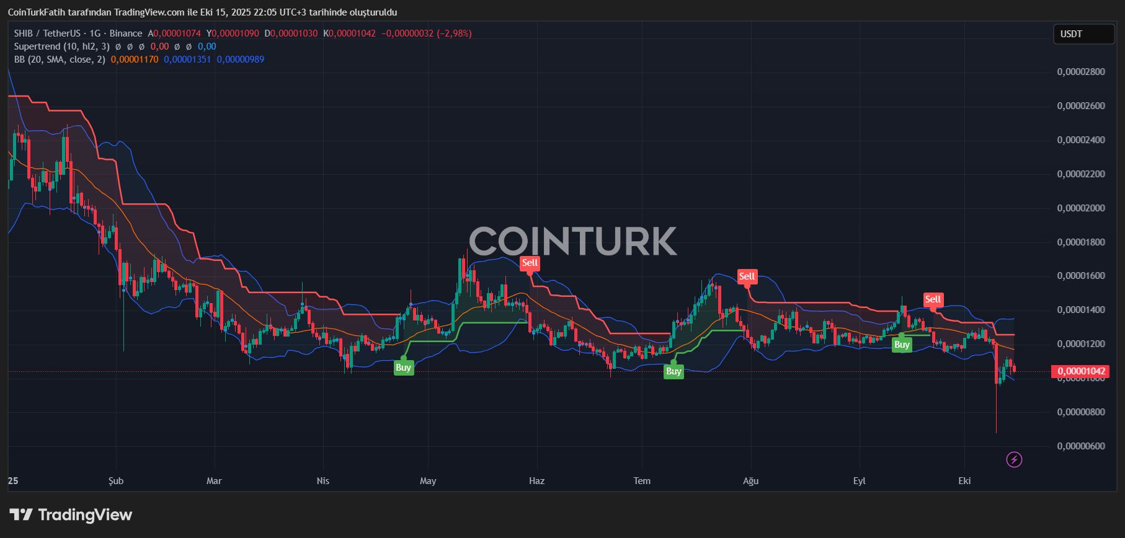Image resolution: width=1125 pixels, height=538 pixels.
Task: Click the blue 0,00 Supertrend value
Action: pyautogui.click(x=207, y=46)
